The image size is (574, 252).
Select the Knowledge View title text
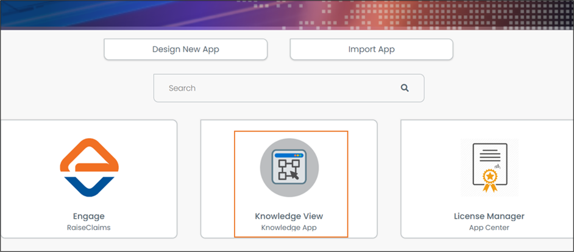tap(289, 216)
